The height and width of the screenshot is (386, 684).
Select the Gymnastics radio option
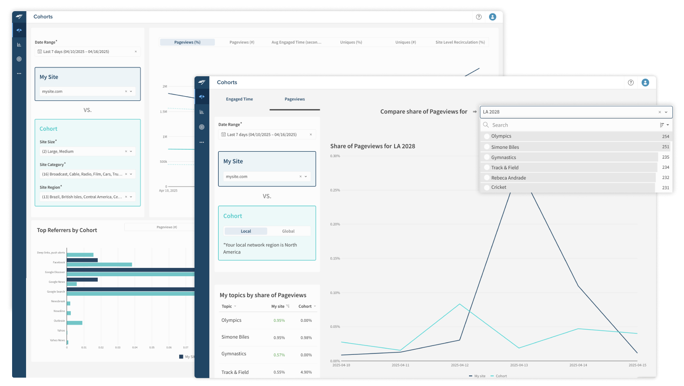click(x=487, y=157)
